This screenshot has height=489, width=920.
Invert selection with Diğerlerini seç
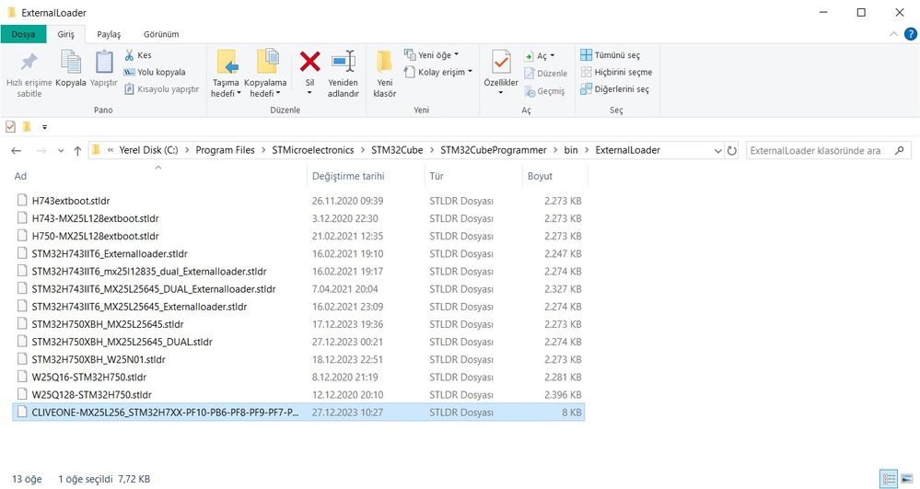(614, 89)
